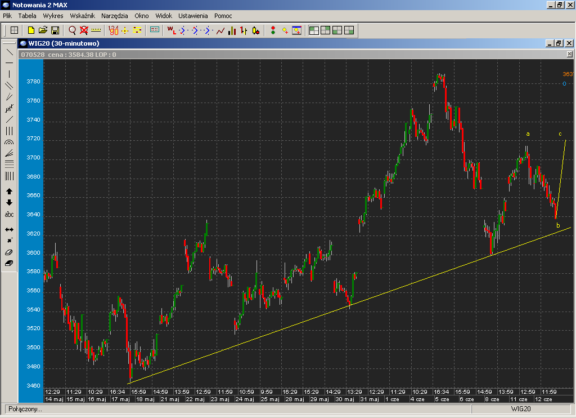Select the abc text annotation tool
This screenshot has height=418, width=576.
[9, 215]
